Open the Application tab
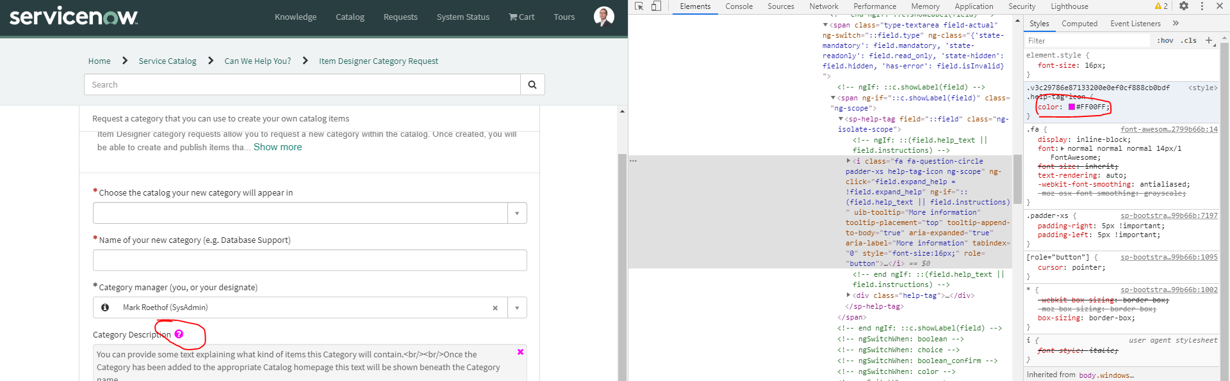Viewport: 1230px width, 381px height. click(974, 6)
